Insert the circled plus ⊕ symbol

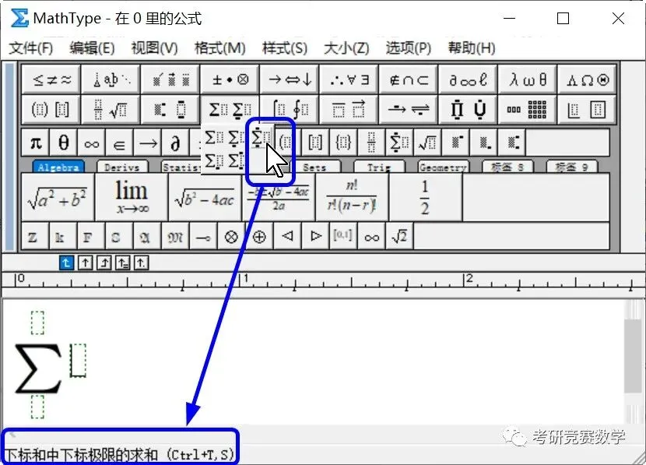(x=259, y=236)
